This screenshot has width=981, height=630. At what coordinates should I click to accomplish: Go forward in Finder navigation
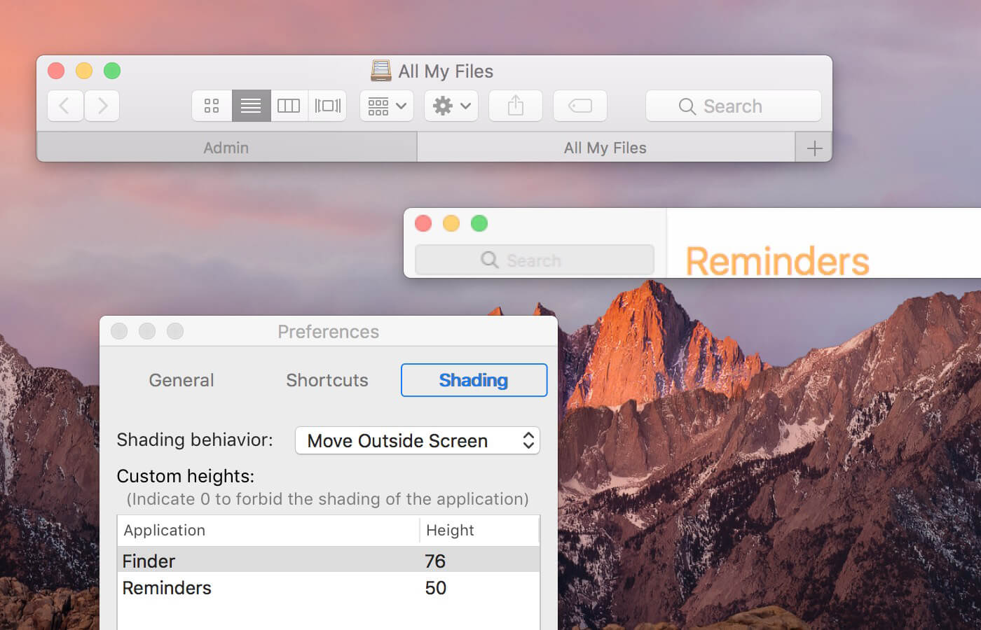pyautogui.click(x=102, y=106)
